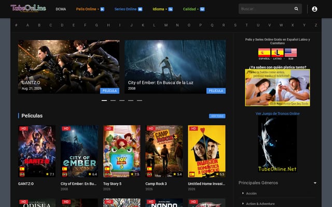Expand the Idioma dropdown
The image size is (332, 207).
pyautogui.click(x=162, y=9)
